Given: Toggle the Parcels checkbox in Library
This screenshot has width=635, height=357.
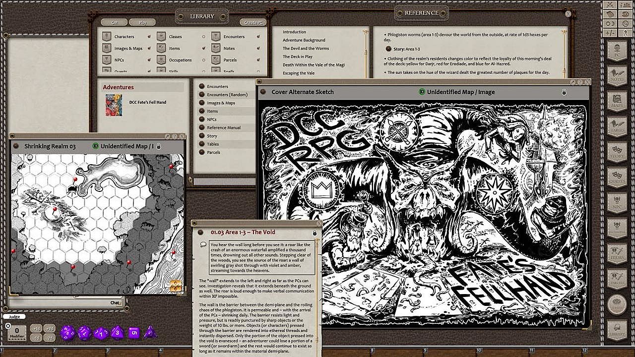Looking at the screenshot, I should tap(258, 60).
